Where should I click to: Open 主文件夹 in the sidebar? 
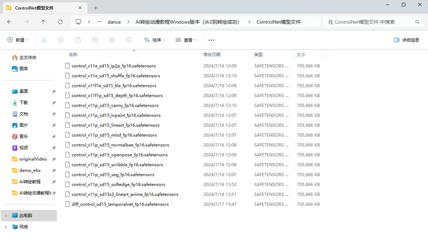coord(24,58)
